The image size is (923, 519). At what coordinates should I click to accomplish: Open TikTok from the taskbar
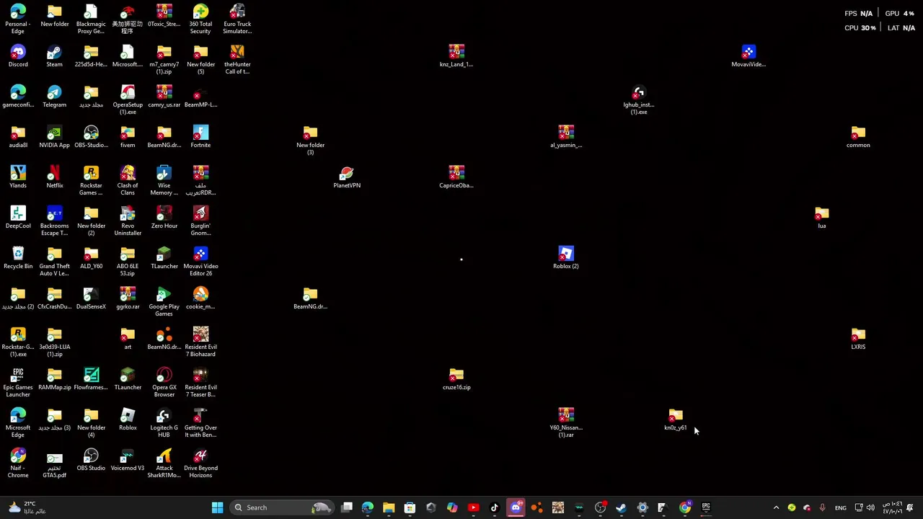coord(495,507)
